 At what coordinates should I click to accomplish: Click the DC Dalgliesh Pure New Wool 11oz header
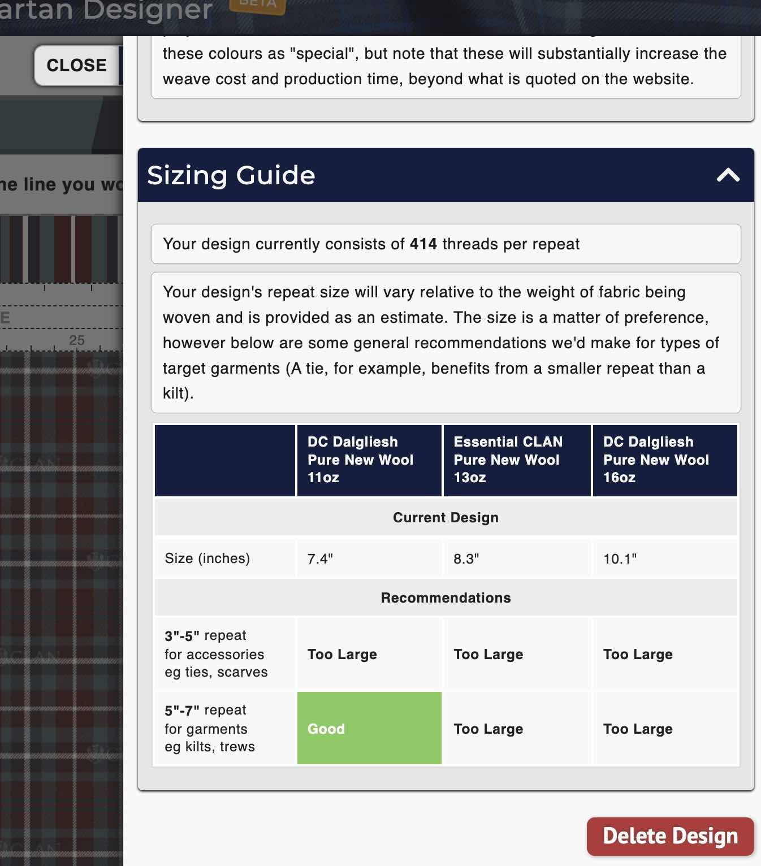click(x=369, y=460)
